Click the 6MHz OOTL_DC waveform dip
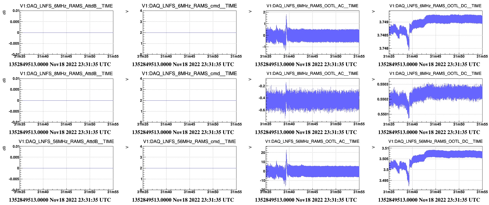Image resolution: width=489 pixels, height=205 pixels. click(408, 44)
